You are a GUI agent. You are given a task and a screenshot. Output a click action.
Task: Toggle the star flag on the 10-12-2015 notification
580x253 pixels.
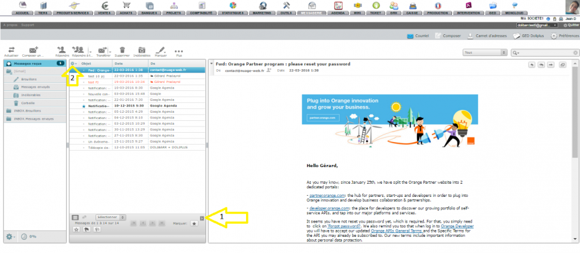point(84,106)
